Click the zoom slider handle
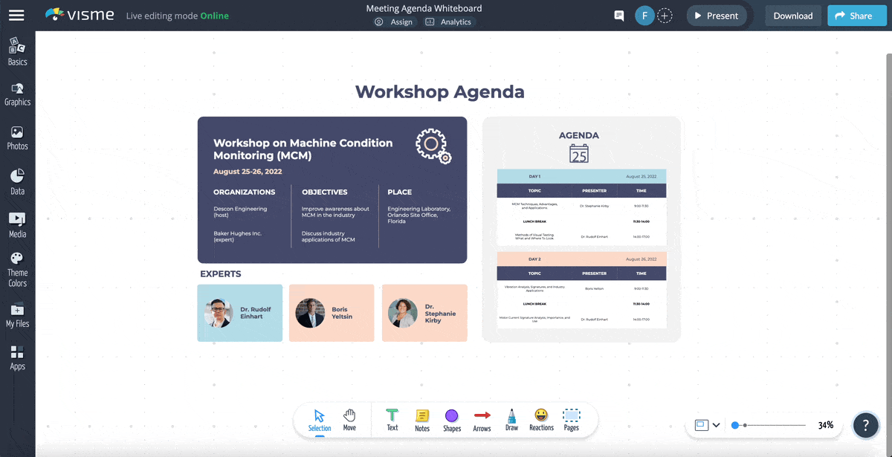The width and height of the screenshot is (892, 457). 735,425
